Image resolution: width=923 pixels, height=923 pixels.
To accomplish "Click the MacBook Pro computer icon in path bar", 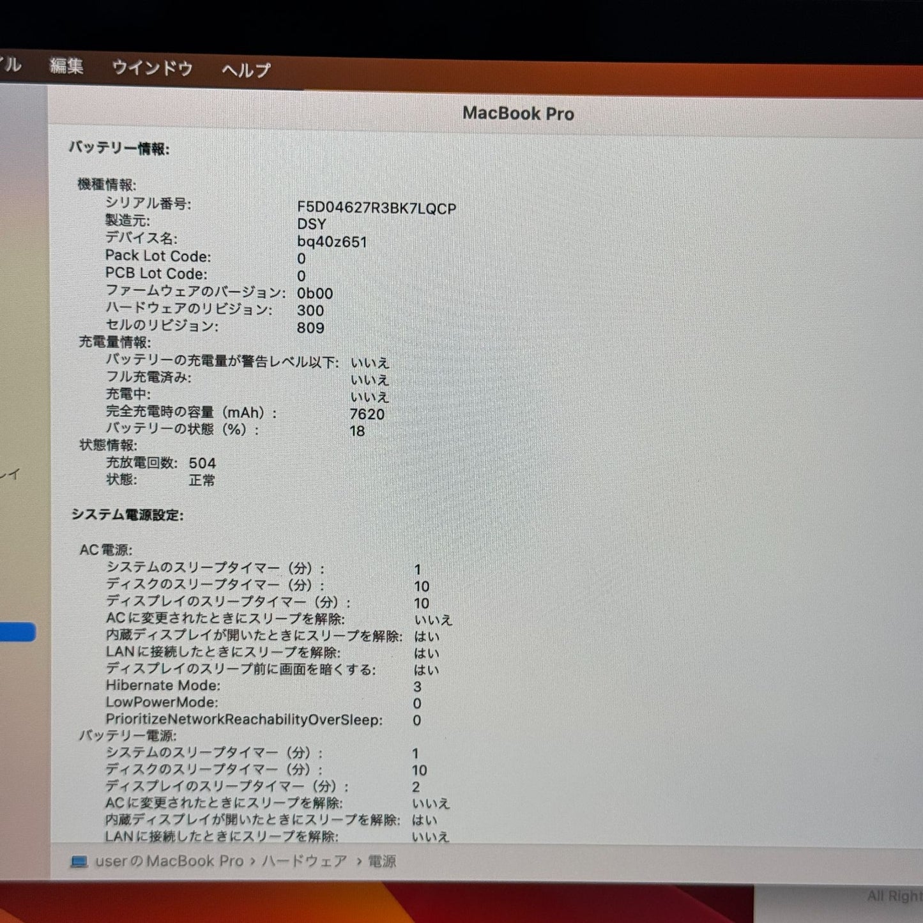I will click(x=79, y=862).
